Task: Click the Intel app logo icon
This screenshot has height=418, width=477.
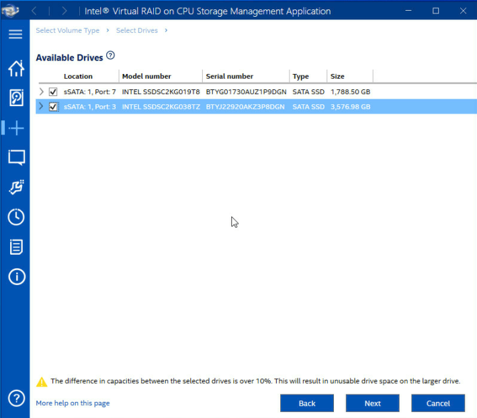Action: pyautogui.click(x=10, y=11)
